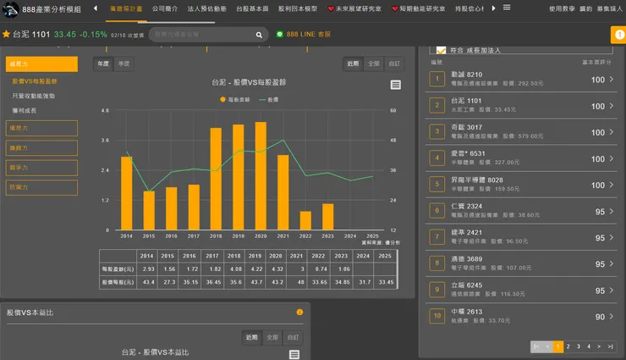Select 近期 range for 股價VS每股盈餘 chart
The width and height of the screenshot is (626, 360).
click(x=353, y=64)
